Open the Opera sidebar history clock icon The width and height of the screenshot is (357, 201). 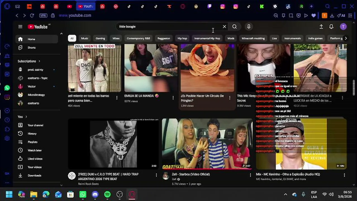coord(7,120)
